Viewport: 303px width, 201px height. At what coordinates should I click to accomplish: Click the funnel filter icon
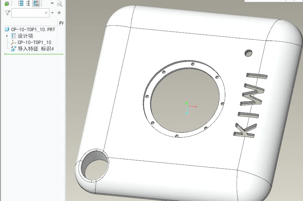[x=7, y=13]
